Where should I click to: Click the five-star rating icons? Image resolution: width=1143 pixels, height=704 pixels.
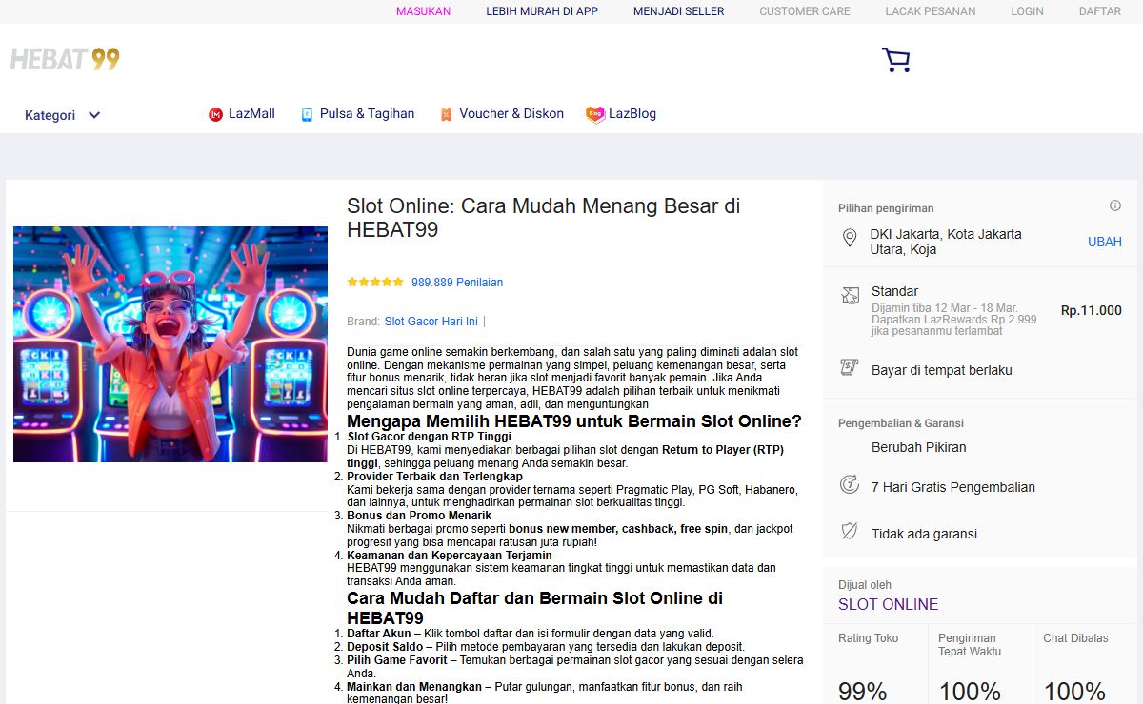pos(375,283)
